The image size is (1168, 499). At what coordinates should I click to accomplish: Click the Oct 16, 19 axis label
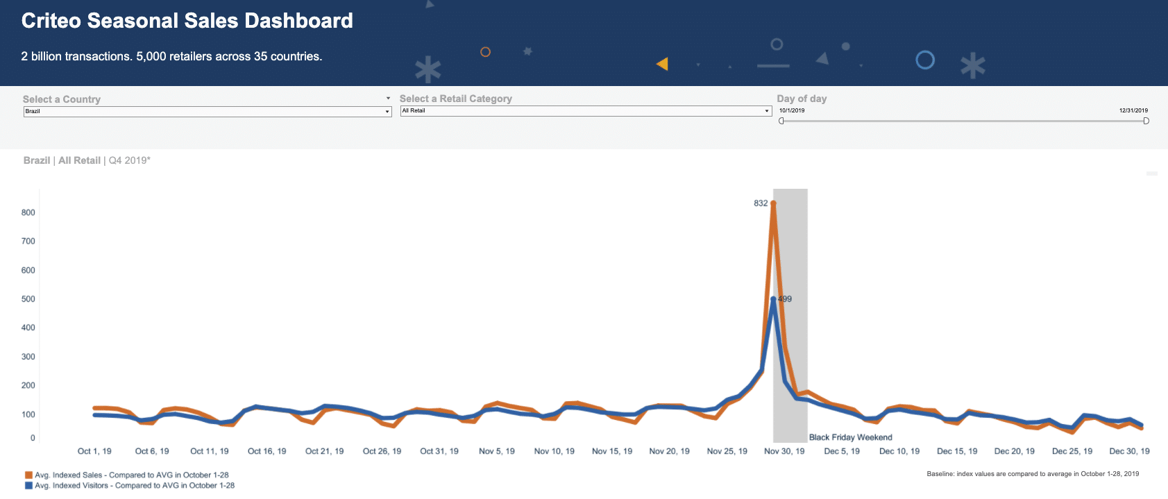[x=267, y=451]
